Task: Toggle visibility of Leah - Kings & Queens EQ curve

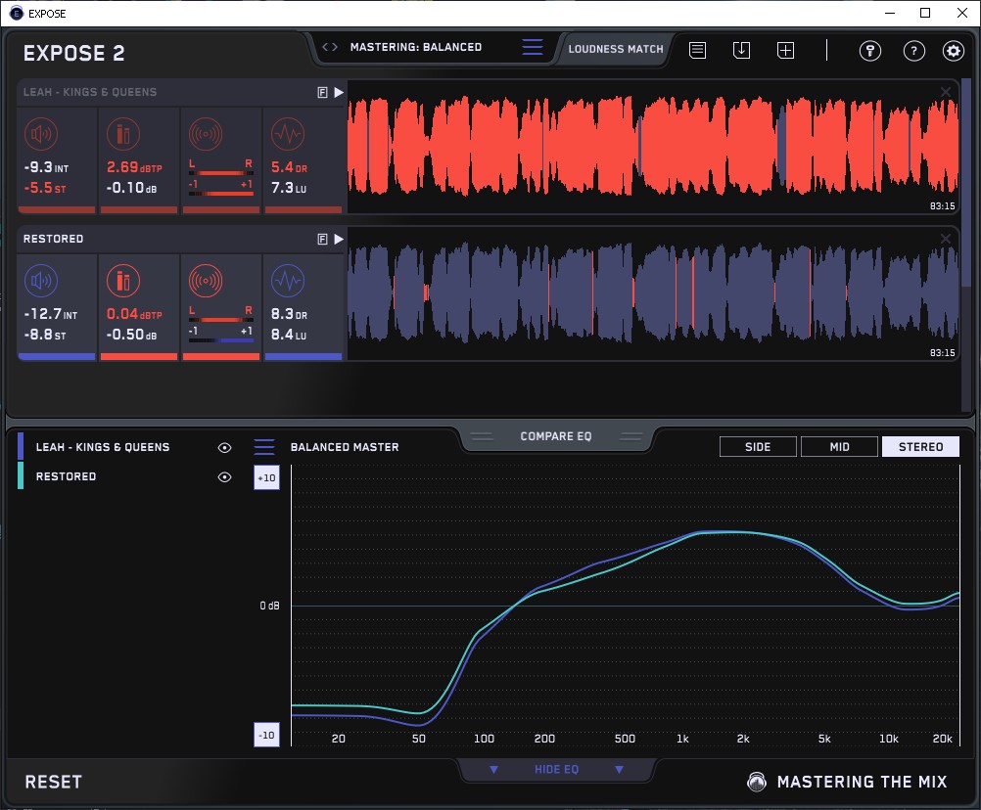Action: [224, 447]
